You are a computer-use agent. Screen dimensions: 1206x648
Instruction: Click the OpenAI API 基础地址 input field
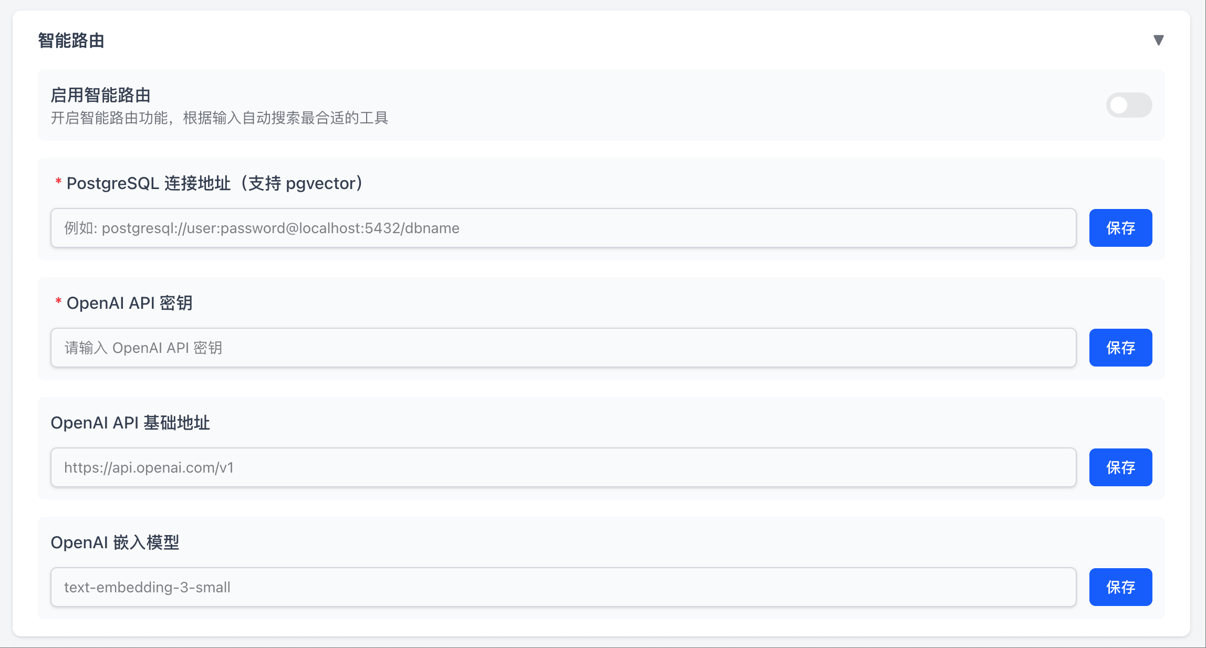coord(563,467)
